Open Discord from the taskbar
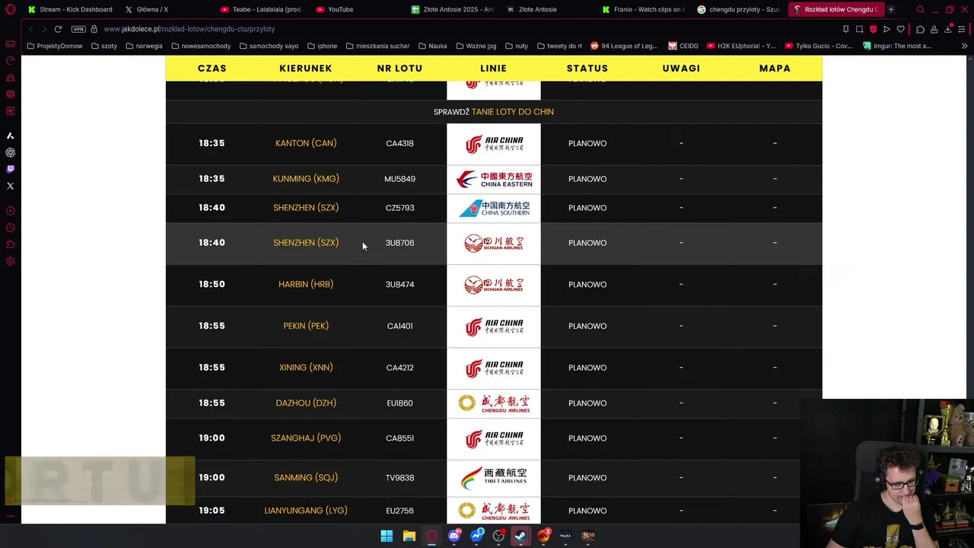974x548 pixels. tap(454, 536)
